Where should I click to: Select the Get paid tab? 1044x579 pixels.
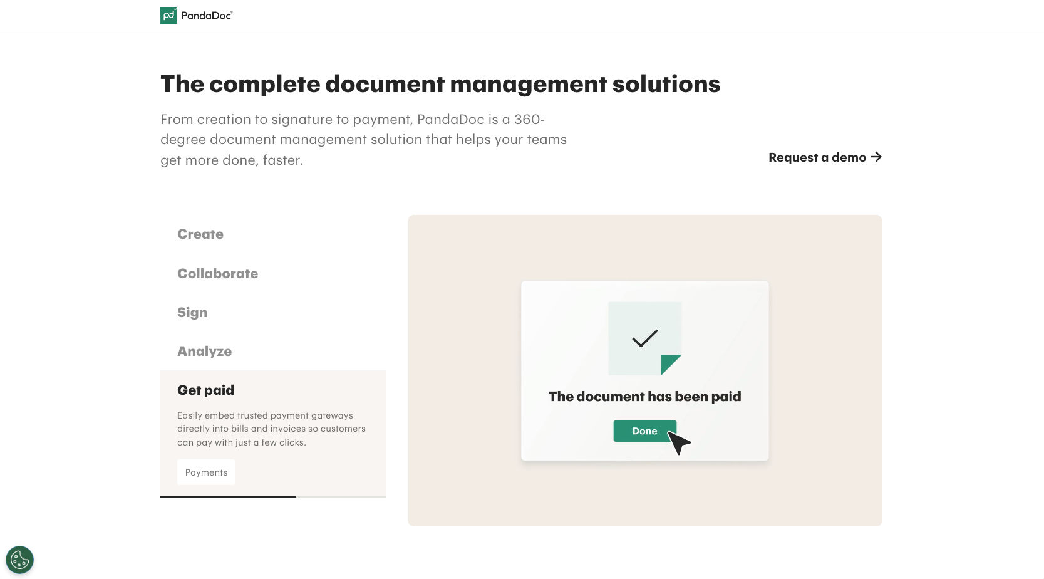click(x=205, y=390)
